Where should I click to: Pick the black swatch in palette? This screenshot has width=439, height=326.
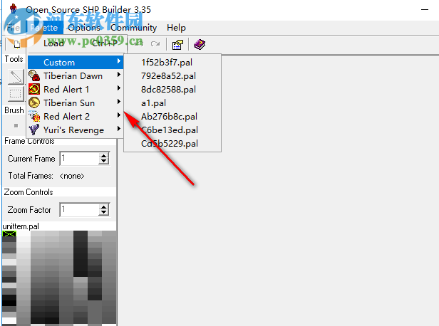(9, 303)
